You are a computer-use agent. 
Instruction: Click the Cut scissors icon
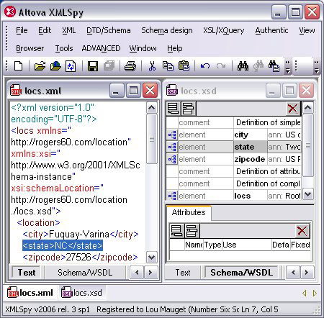click(x=152, y=66)
